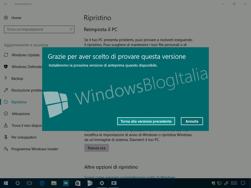The width and height of the screenshot is (251, 188).
Task: Minimize the Impostazioni window
Action: coord(223,4)
